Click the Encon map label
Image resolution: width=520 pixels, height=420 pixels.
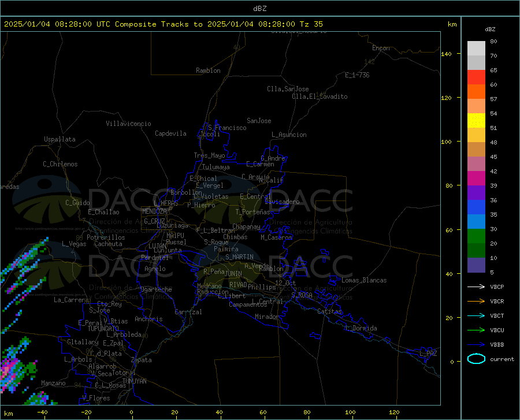381,48
